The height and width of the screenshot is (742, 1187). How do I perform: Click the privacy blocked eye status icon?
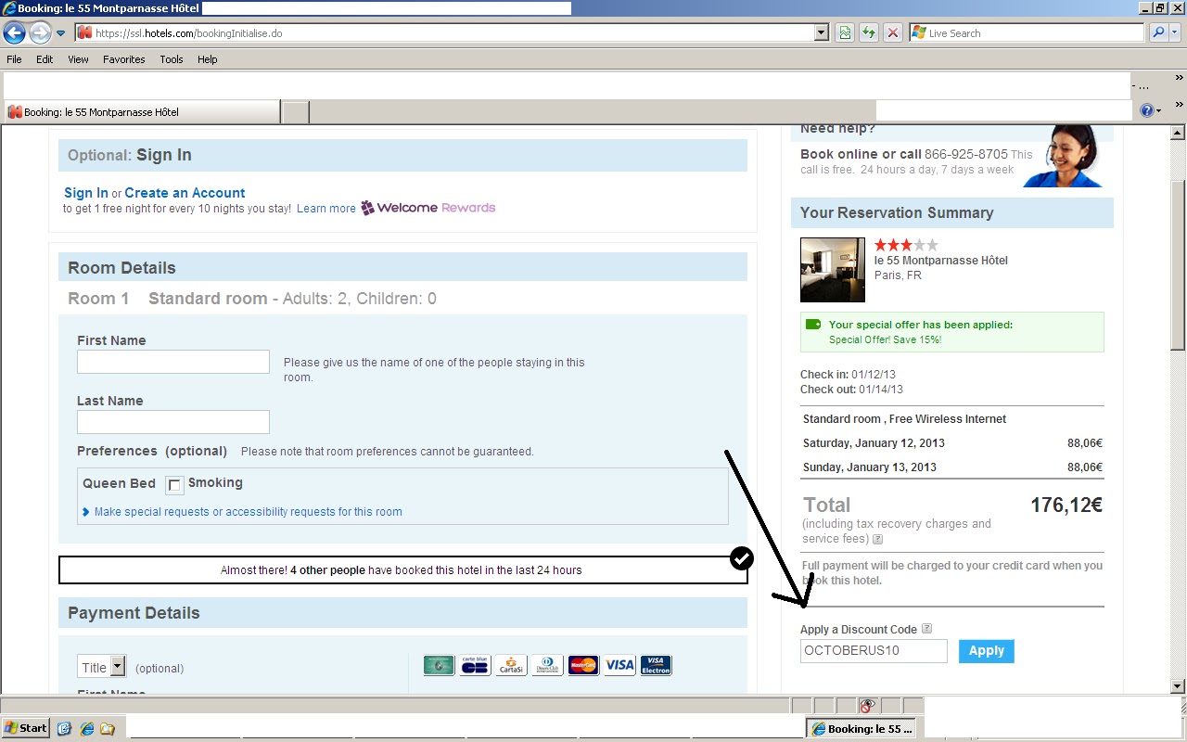tap(867, 706)
